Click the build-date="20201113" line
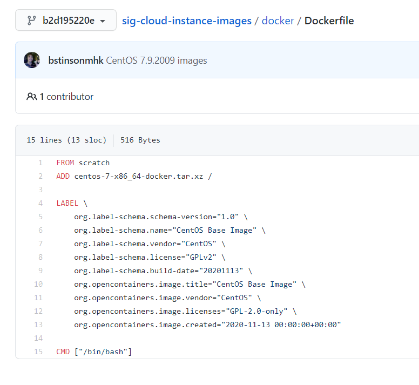This screenshot has height=385, width=419. click(x=163, y=271)
